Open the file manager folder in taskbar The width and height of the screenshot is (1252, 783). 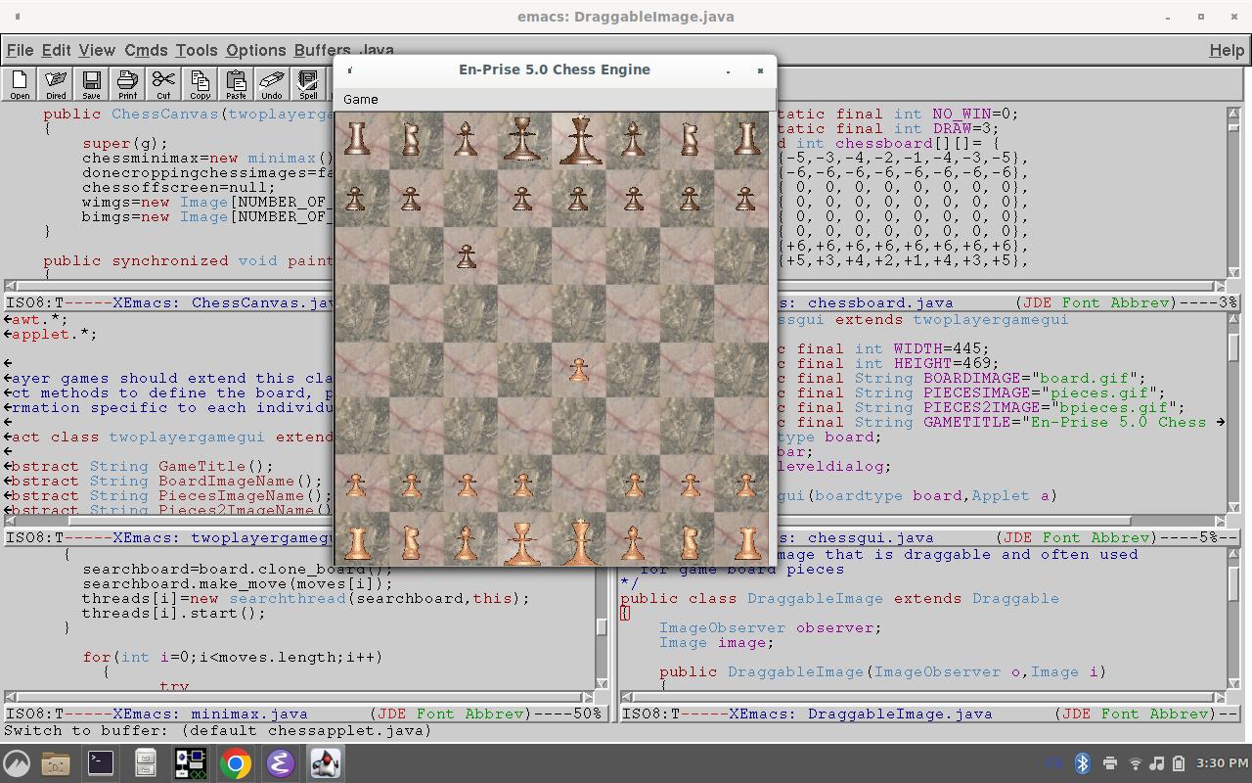(x=56, y=762)
